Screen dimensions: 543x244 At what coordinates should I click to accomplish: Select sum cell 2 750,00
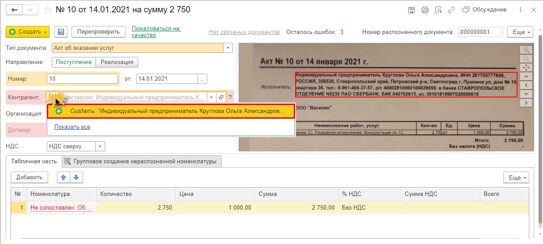click(296, 207)
